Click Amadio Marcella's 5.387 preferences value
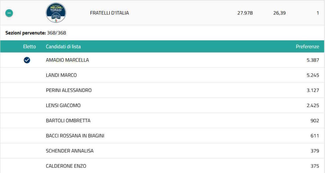 tap(313, 60)
